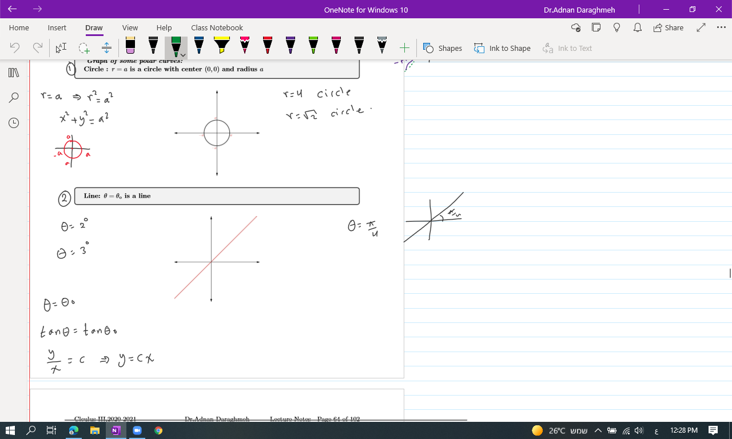Switch to the Insert tab
The width and height of the screenshot is (732, 439).
pyautogui.click(x=57, y=27)
